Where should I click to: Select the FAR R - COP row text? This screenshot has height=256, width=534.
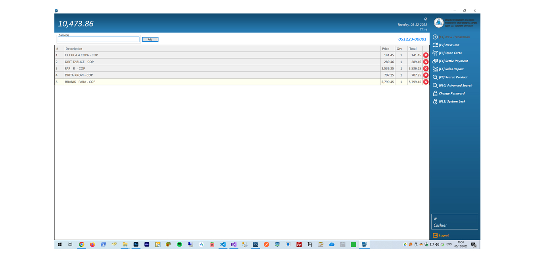coord(75,68)
